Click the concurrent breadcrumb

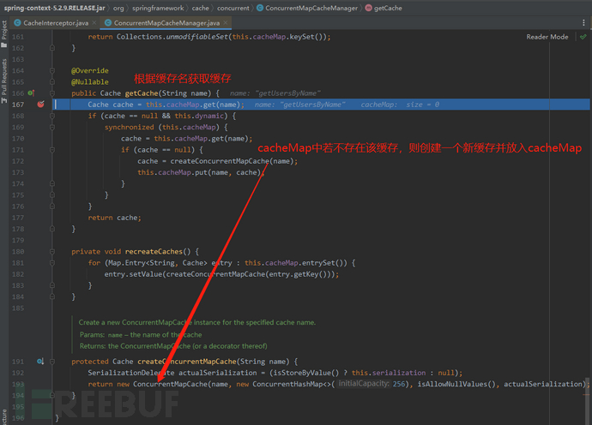pos(233,8)
